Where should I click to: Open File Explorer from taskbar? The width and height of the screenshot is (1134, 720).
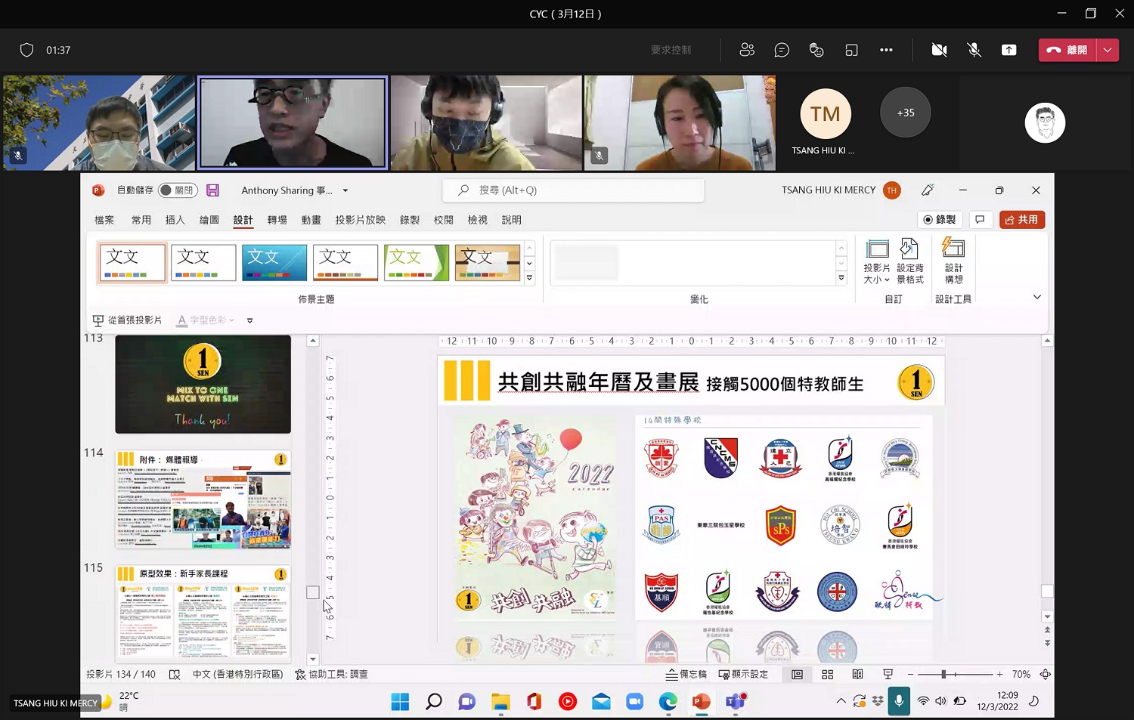500,702
